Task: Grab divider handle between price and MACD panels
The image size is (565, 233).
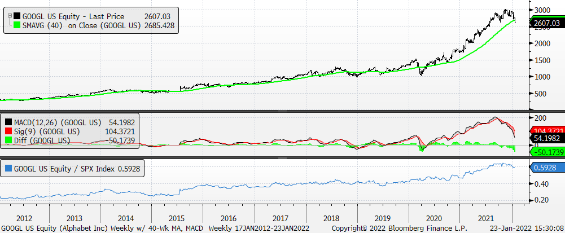Action: (x=282, y=111)
